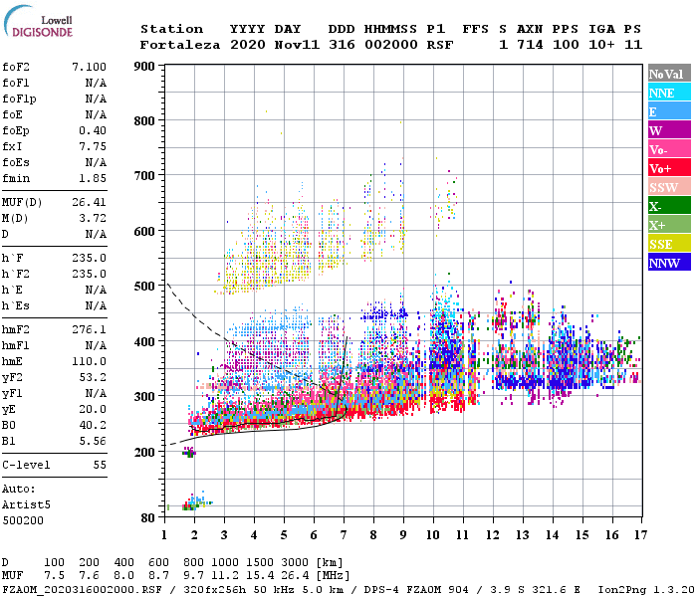Click the fmin value 1.85
Image resolution: width=697 pixels, height=597 pixels.
pos(93,178)
